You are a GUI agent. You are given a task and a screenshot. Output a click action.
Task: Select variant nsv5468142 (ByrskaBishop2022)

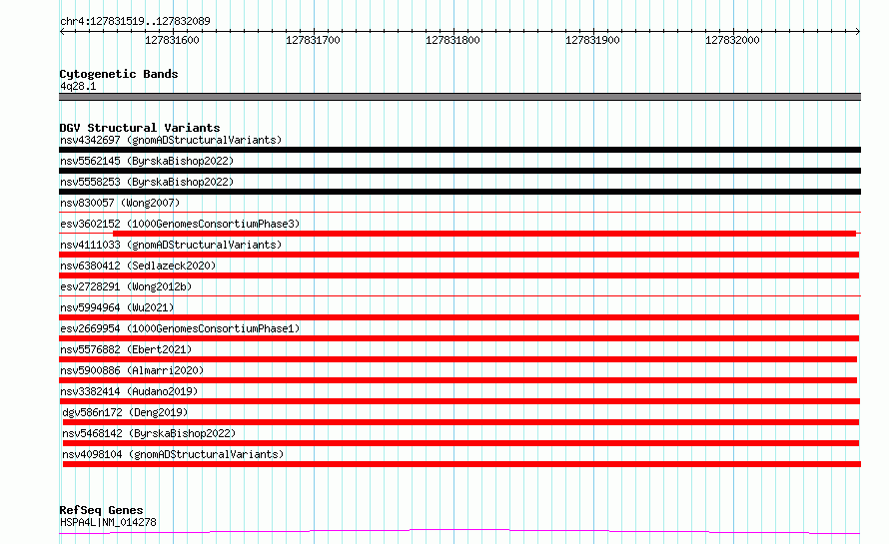tap(149, 433)
